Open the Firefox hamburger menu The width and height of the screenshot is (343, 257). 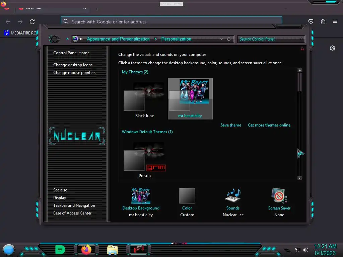tap(335, 21)
